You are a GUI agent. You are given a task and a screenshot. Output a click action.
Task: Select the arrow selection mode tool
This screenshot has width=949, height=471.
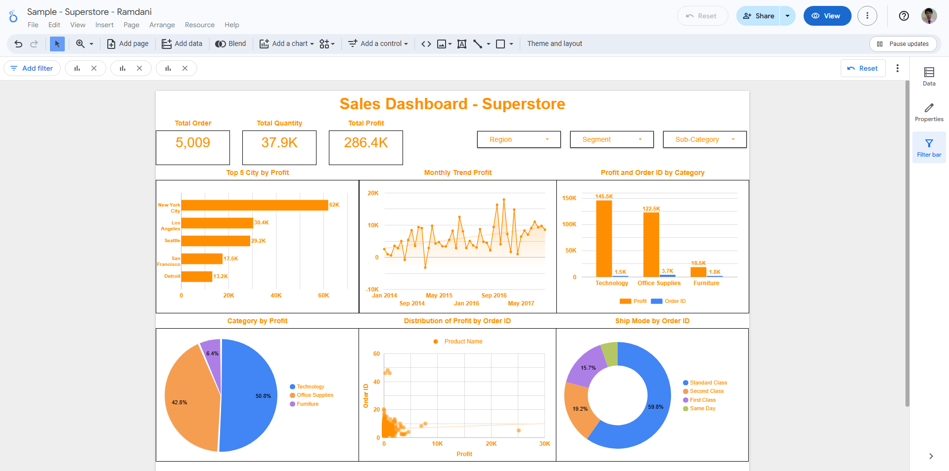click(x=57, y=44)
